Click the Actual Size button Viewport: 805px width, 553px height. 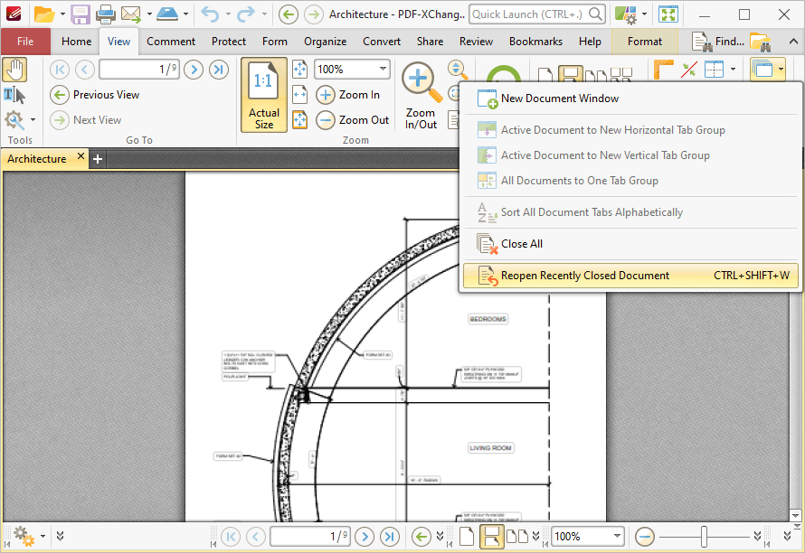click(264, 95)
